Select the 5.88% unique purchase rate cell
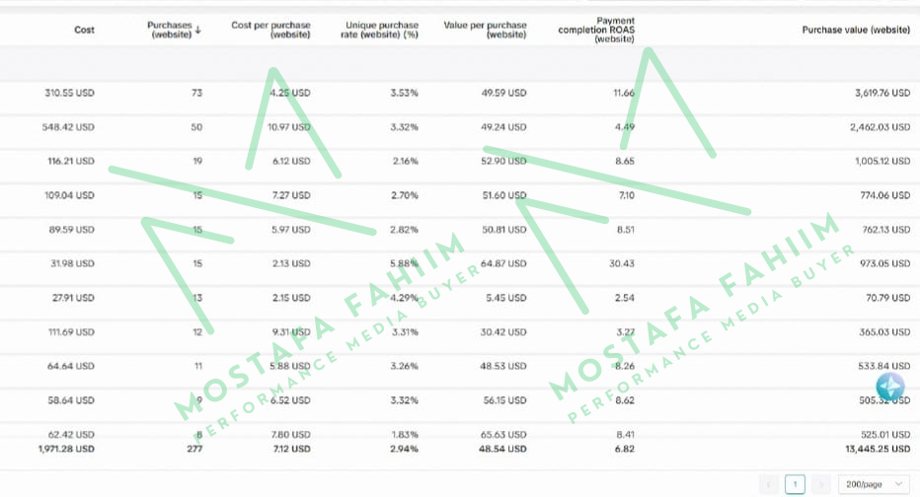 click(x=404, y=263)
